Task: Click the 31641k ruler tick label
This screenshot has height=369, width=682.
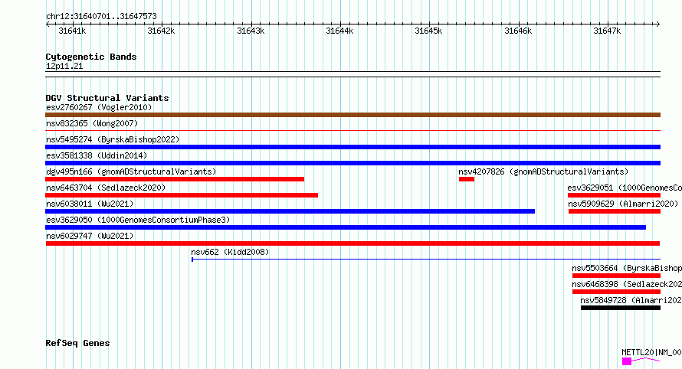Action: point(72,31)
